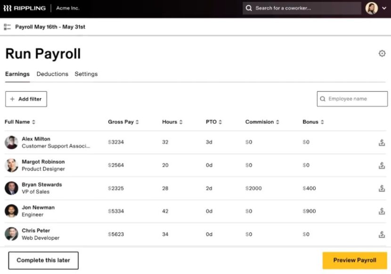The height and width of the screenshot is (274, 391).
Task: Sort the table by Bonus column
Action: tap(313, 122)
